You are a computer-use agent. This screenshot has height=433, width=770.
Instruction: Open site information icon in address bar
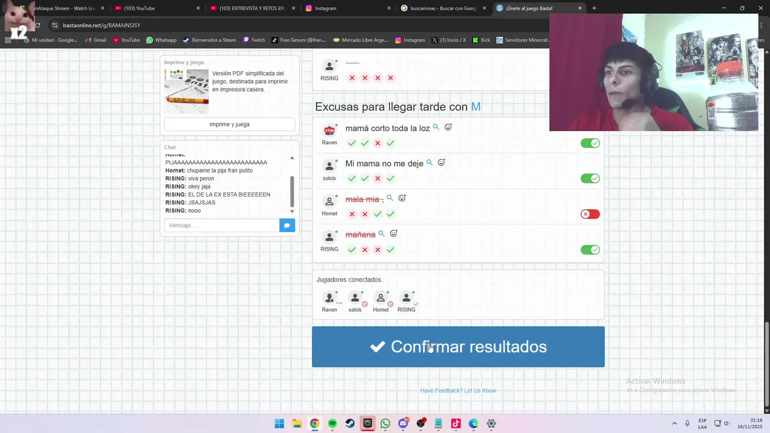click(55, 25)
